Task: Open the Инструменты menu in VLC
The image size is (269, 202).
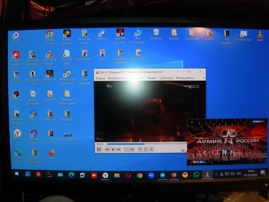Action: (185, 78)
